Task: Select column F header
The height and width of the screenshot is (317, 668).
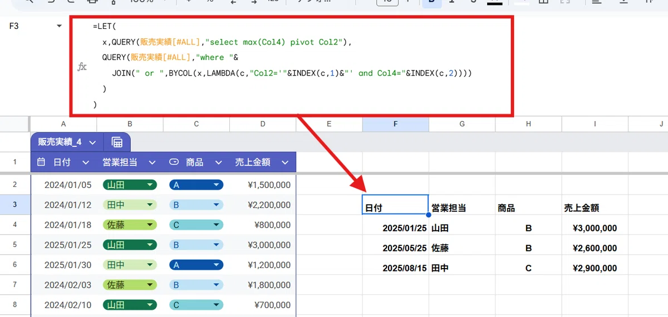Action: [x=395, y=124]
